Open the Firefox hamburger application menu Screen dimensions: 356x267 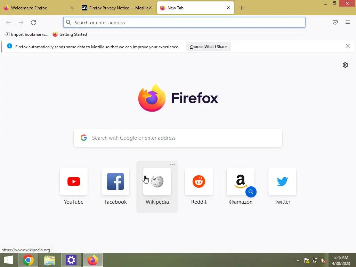[348, 22]
